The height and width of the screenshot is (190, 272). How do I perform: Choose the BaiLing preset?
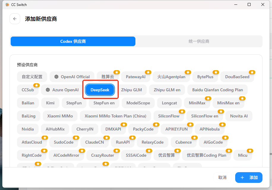click(29, 116)
